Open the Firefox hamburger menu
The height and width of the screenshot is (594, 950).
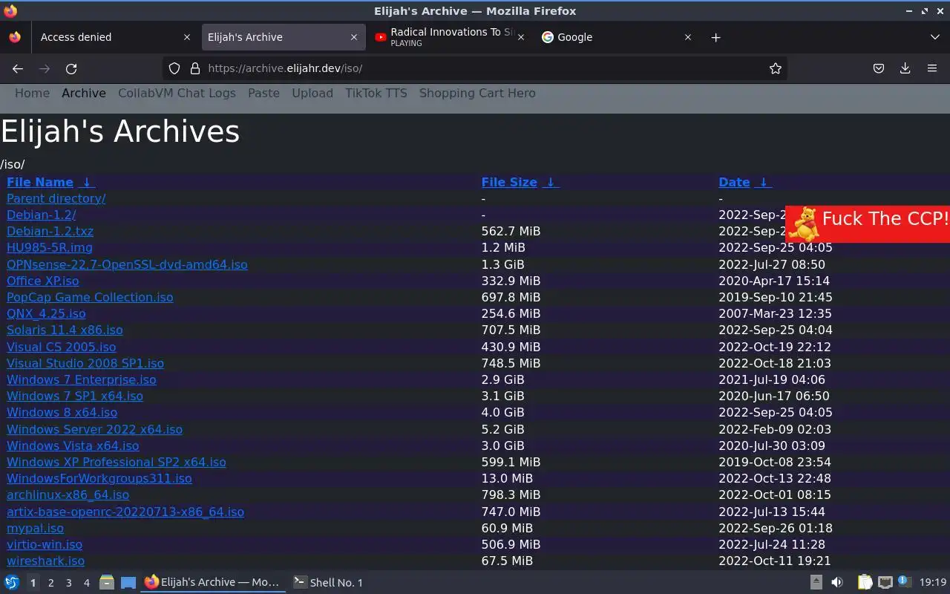click(x=932, y=68)
